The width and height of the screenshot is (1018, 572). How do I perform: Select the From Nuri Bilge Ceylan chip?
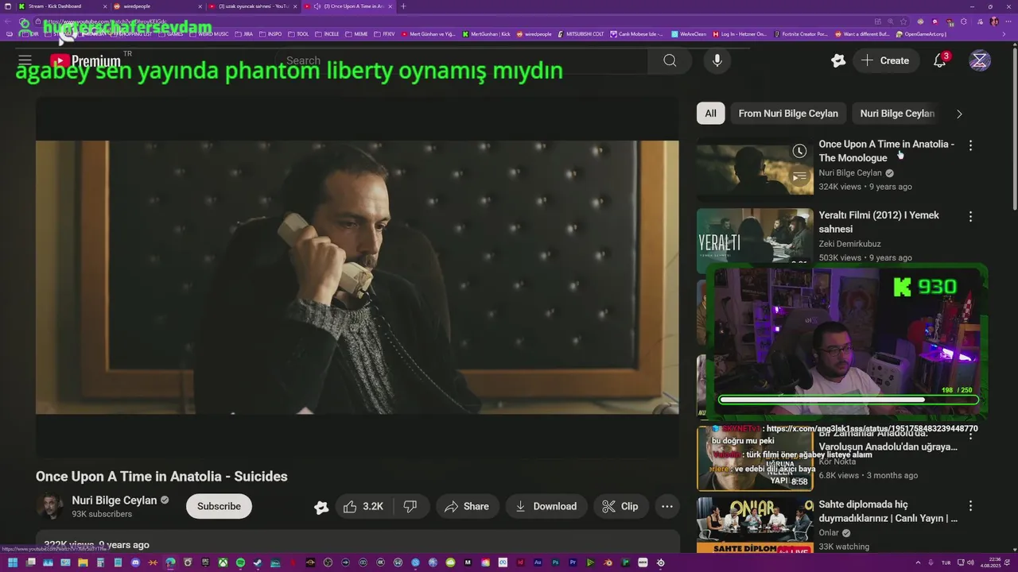(788, 114)
